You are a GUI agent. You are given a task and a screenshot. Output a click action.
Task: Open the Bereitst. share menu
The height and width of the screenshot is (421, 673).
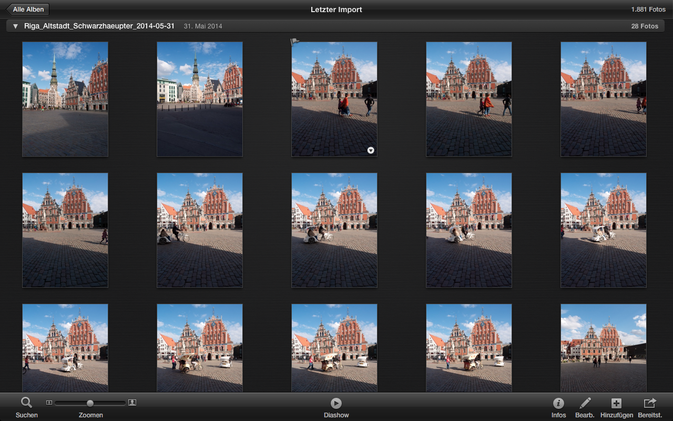(x=650, y=408)
